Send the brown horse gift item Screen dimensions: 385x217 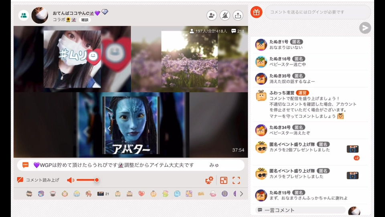[89, 194]
